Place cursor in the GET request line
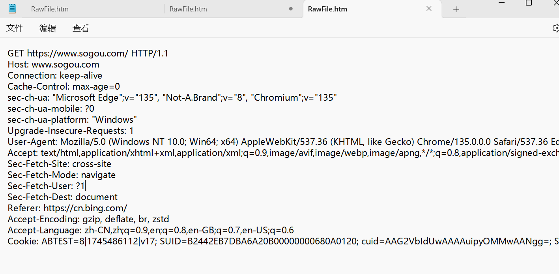 [x=88, y=53]
